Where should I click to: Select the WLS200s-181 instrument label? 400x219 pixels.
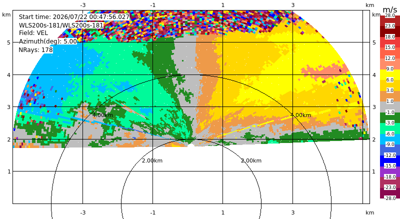click(x=61, y=25)
